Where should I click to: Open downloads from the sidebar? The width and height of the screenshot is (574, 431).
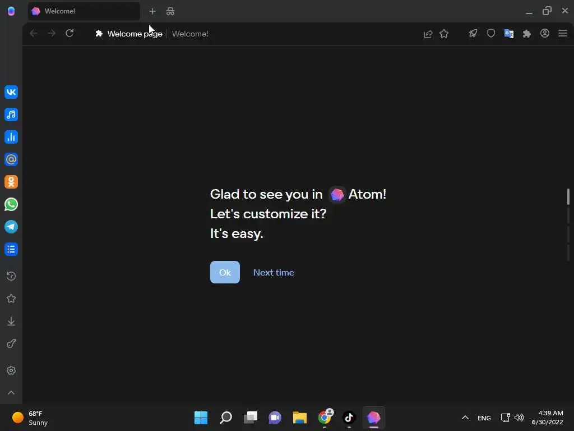point(11,321)
